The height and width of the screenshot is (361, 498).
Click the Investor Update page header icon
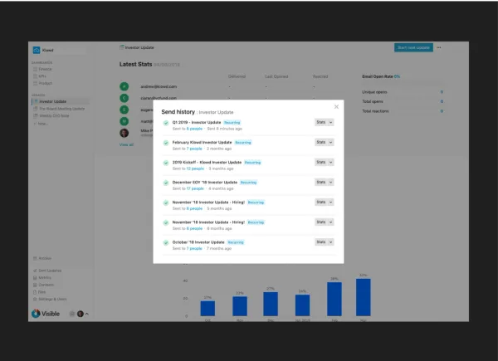coord(122,47)
